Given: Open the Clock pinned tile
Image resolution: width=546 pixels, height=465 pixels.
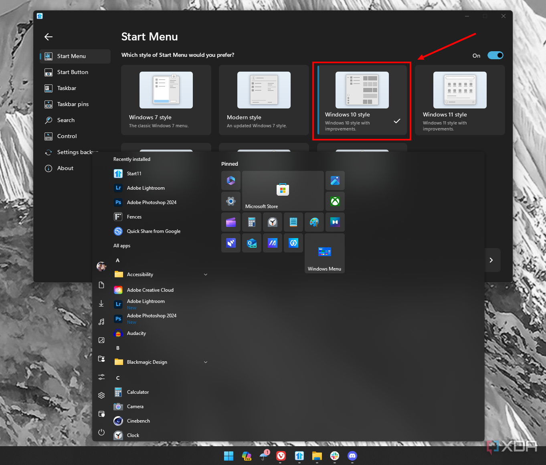Looking at the screenshot, I should pyautogui.click(x=273, y=222).
